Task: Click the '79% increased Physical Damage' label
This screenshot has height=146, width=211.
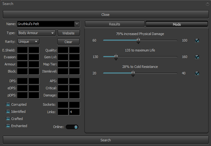Action: (140, 34)
